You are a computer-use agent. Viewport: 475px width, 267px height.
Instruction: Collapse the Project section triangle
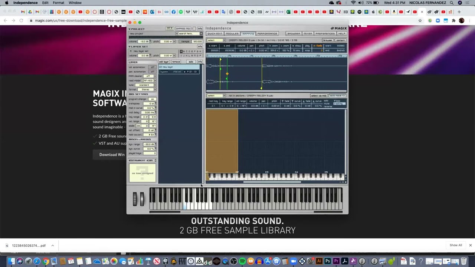pyautogui.click(x=130, y=29)
